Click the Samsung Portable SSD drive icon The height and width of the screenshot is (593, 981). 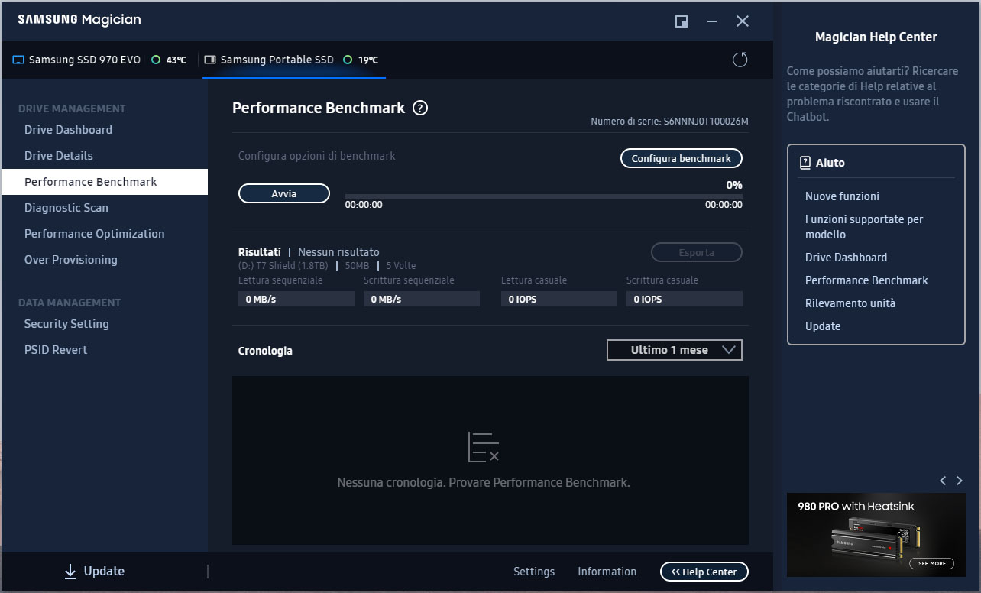[211, 60]
